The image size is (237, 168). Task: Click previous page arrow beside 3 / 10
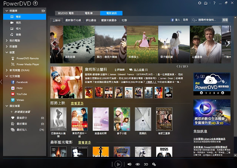tap(177, 66)
